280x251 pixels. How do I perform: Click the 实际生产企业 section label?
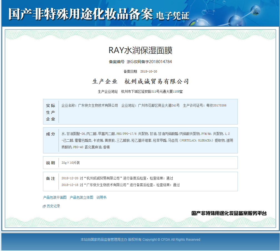tap(51, 112)
